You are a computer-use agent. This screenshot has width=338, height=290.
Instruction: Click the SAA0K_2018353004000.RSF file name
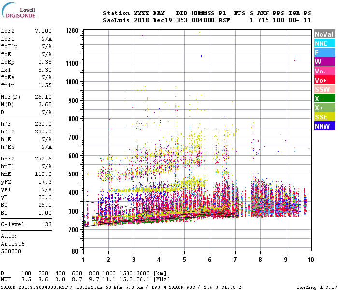34,287
